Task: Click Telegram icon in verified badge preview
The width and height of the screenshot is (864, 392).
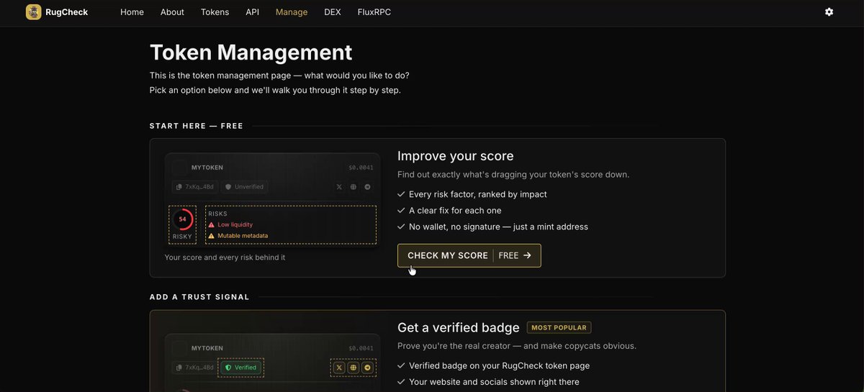Action: (367, 368)
